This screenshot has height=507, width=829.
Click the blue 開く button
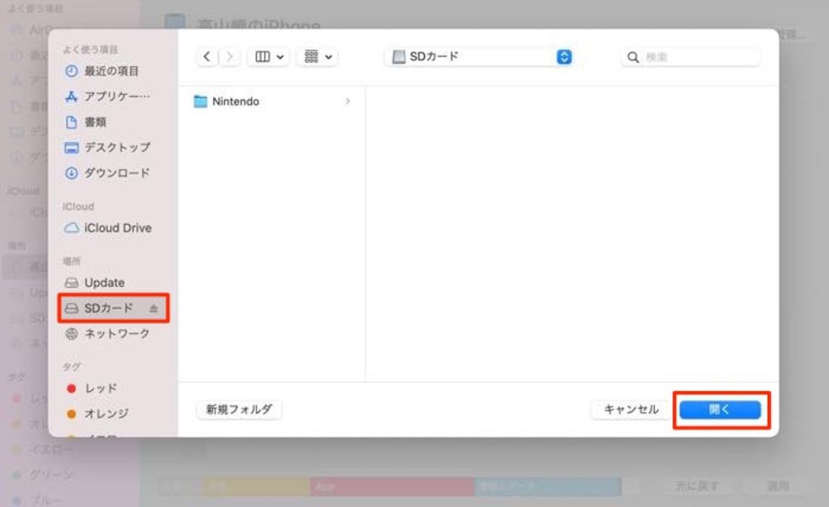click(x=720, y=410)
